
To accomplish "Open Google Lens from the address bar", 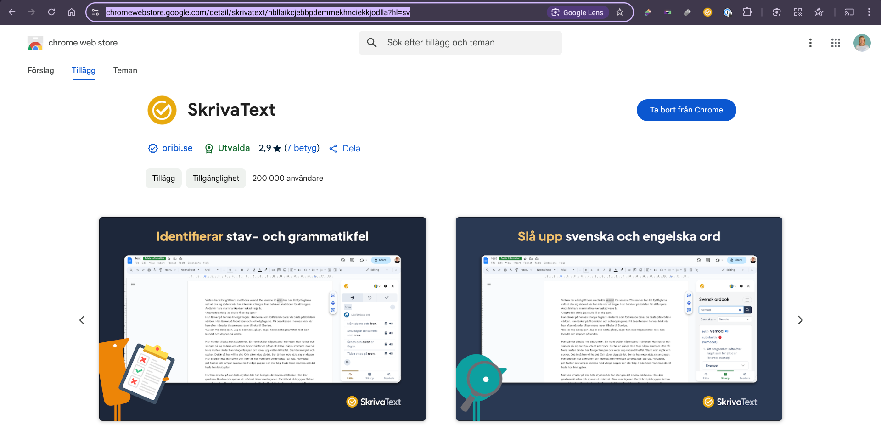I will pyautogui.click(x=578, y=12).
